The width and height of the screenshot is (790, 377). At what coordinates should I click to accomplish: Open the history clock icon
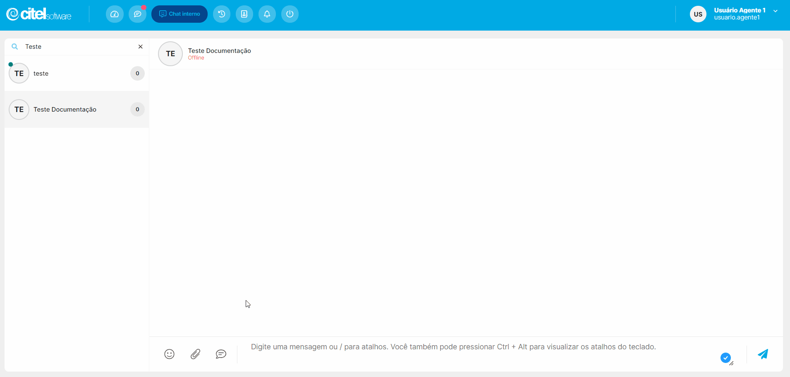pos(222,14)
